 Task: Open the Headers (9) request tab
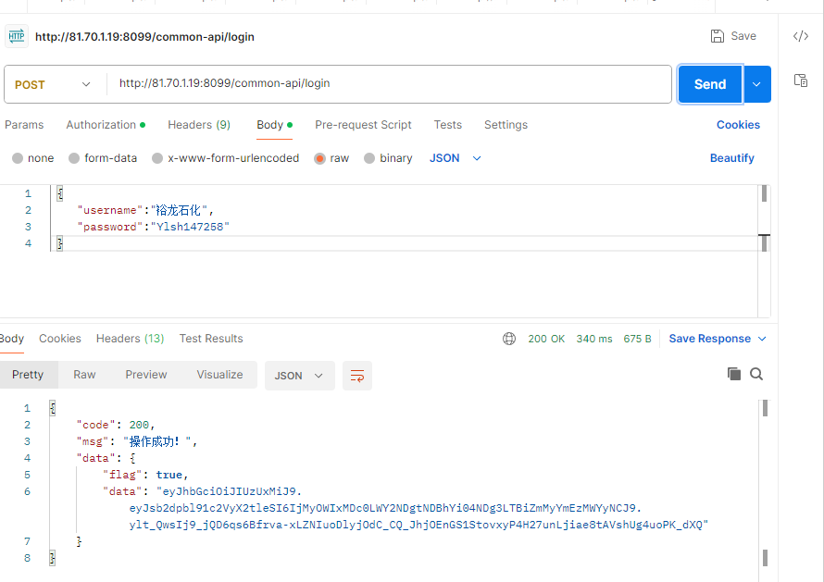click(x=199, y=125)
